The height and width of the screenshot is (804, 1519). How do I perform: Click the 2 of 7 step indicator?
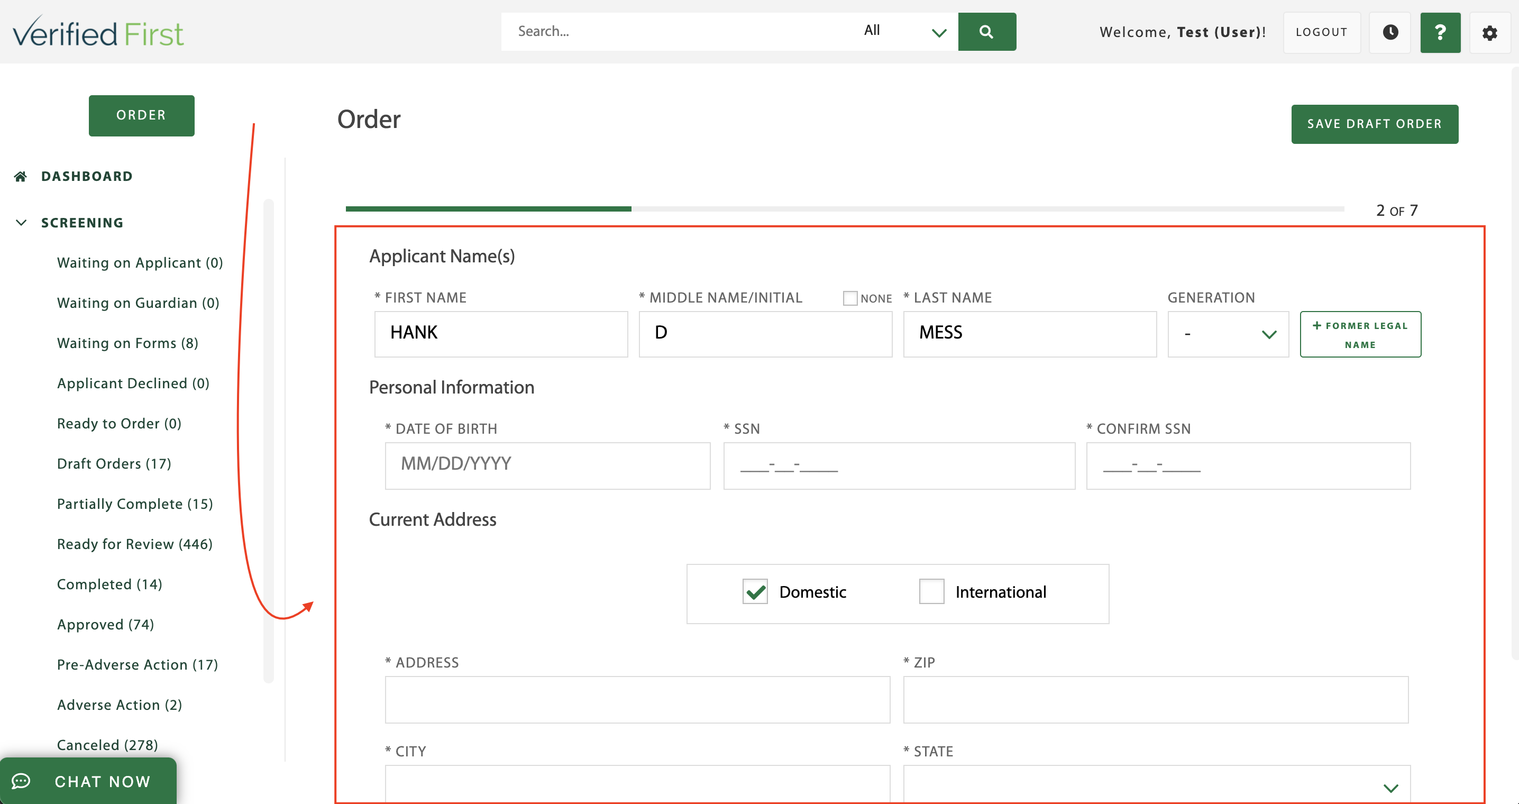point(1397,211)
